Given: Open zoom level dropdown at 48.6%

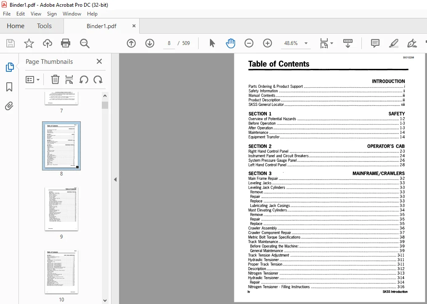Looking at the screenshot, I should point(306,43).
